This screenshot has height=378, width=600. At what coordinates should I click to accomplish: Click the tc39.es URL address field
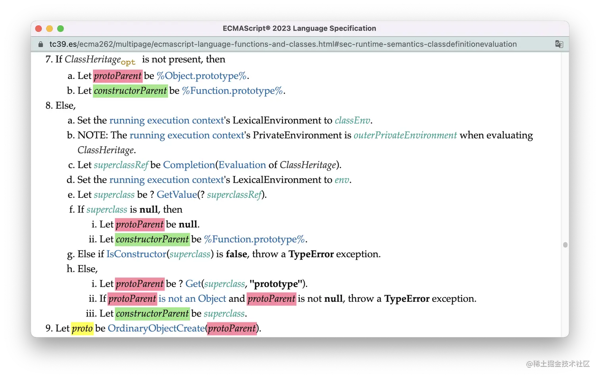coord(283,44)
